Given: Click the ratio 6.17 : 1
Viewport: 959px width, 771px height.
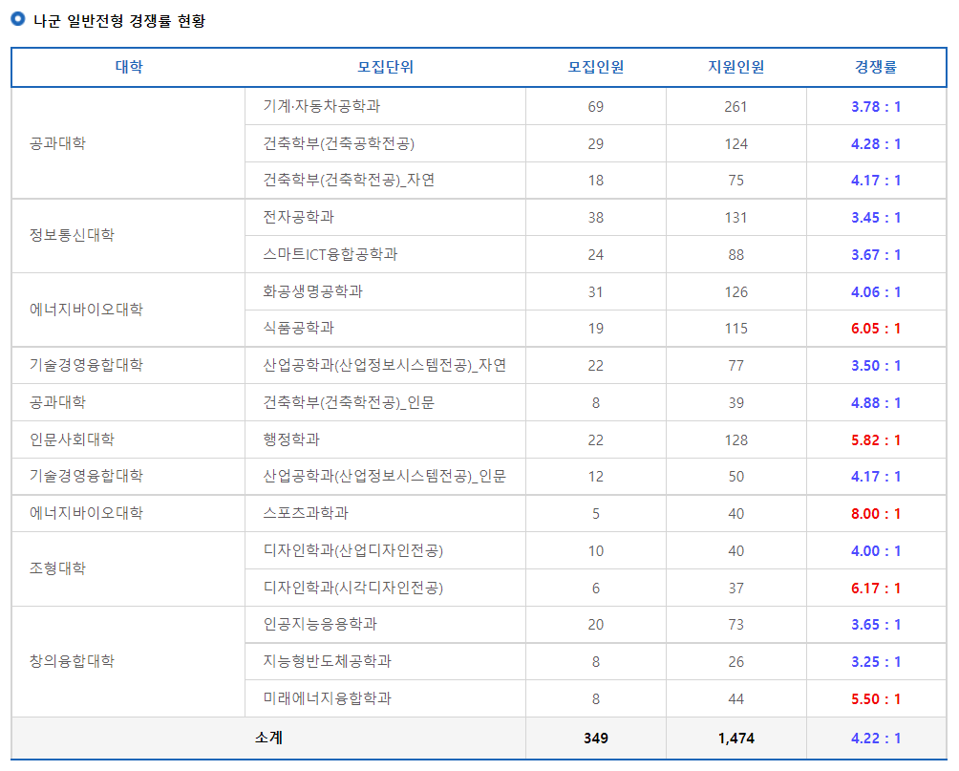Looking at the screenshot, I should point(876,588).
